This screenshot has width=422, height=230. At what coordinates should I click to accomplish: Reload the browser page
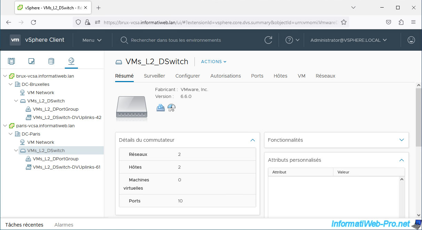(x=33, y=22)
